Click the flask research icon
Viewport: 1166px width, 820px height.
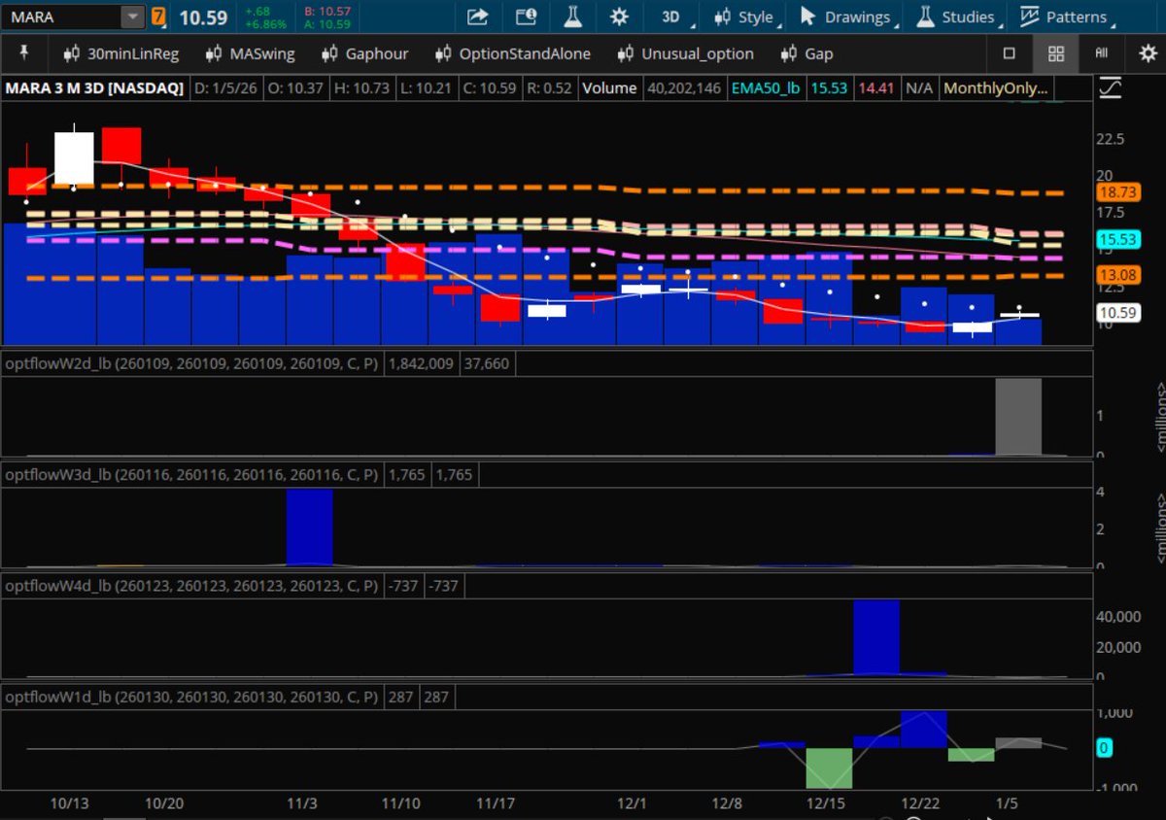[572, 17]
